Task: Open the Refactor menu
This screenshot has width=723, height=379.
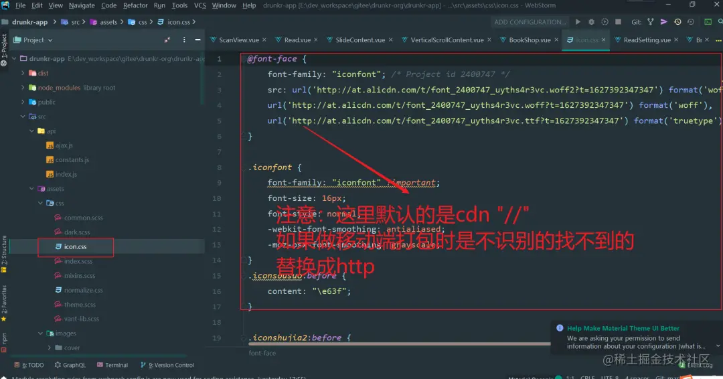Action: click(x=135, y=5)
